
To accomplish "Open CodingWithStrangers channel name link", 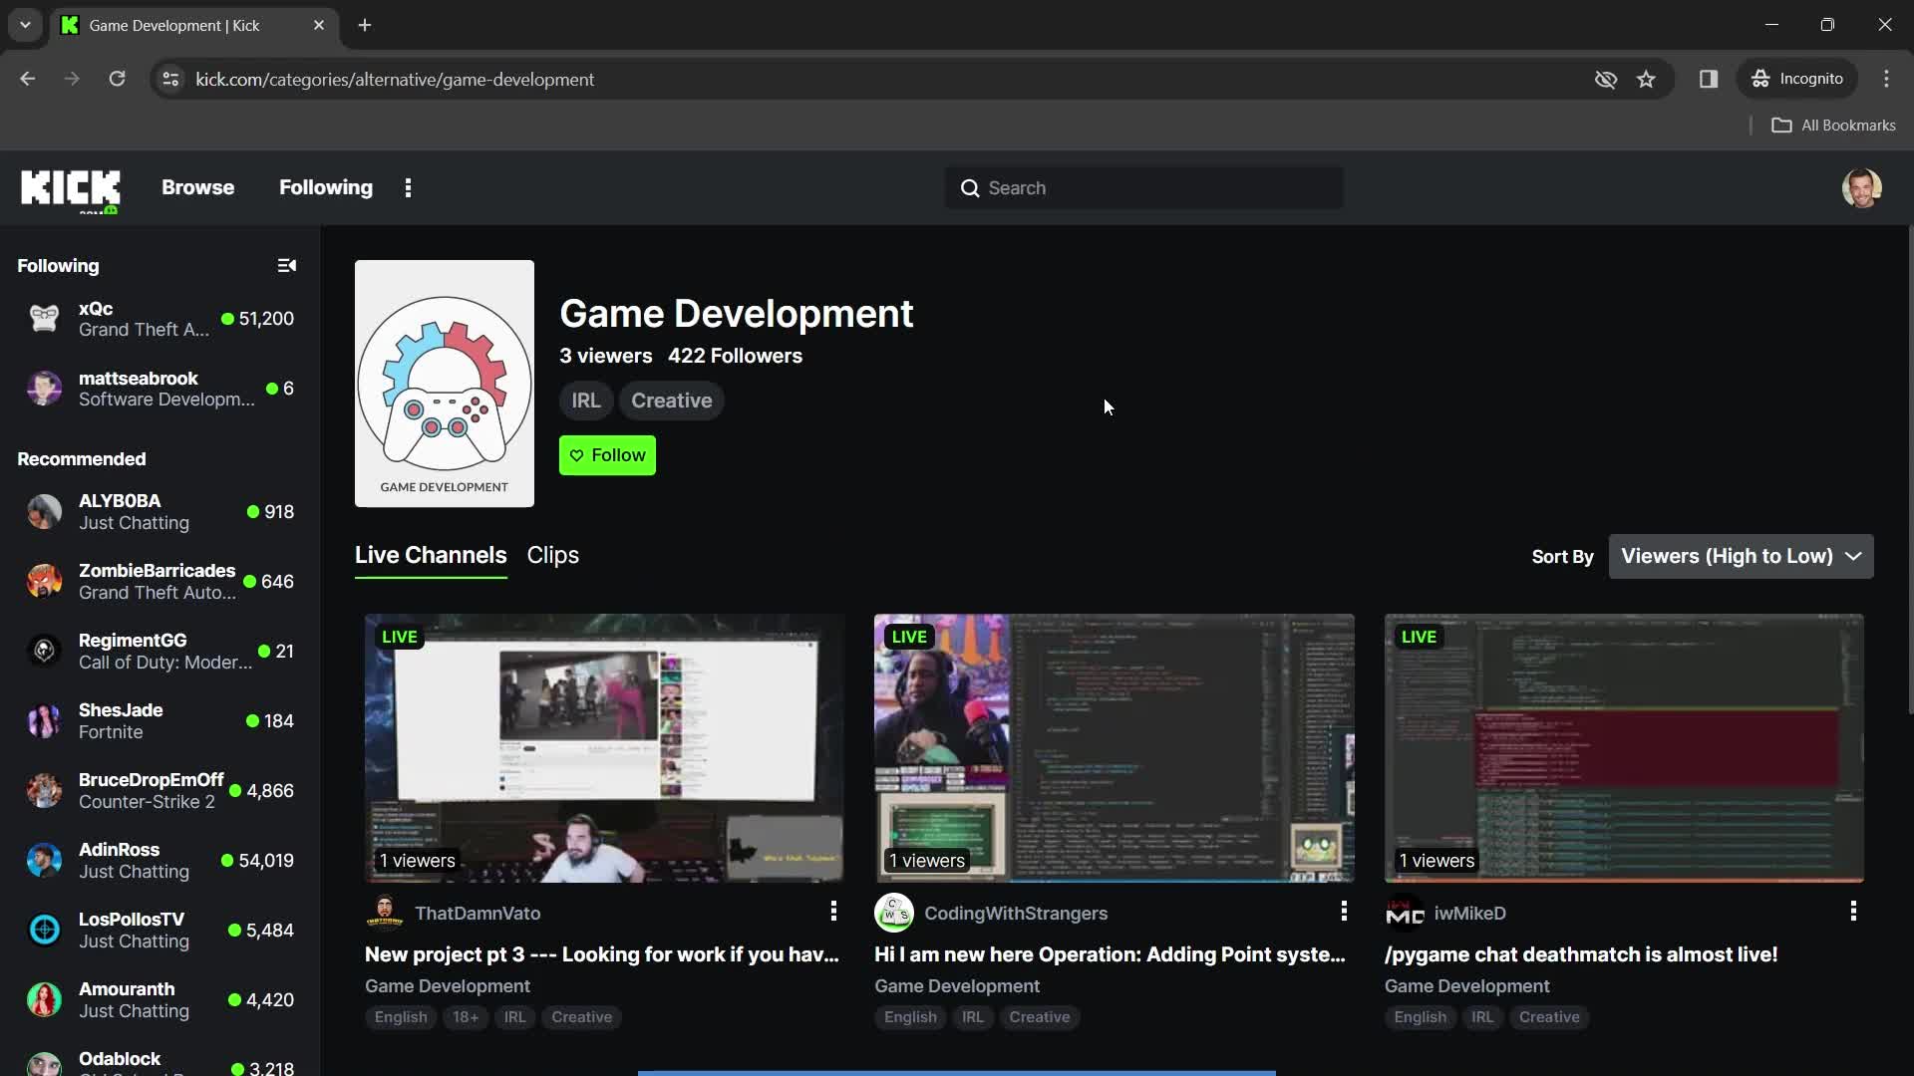I will pyautogui.click(x=1016, y=914).
